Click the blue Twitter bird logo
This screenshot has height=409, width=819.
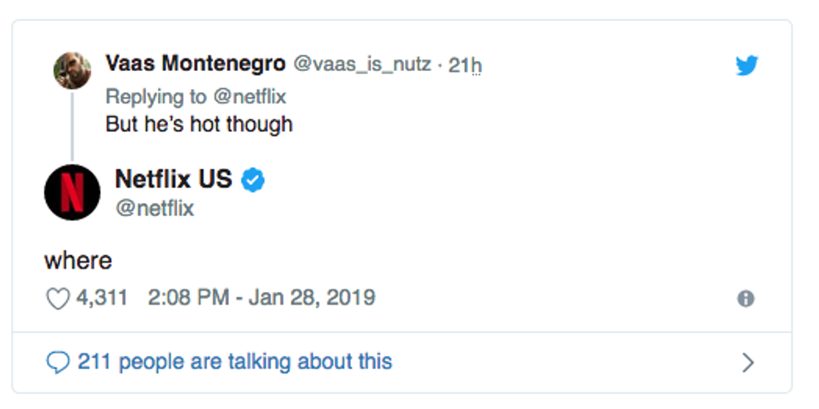[x=746, y=66]
